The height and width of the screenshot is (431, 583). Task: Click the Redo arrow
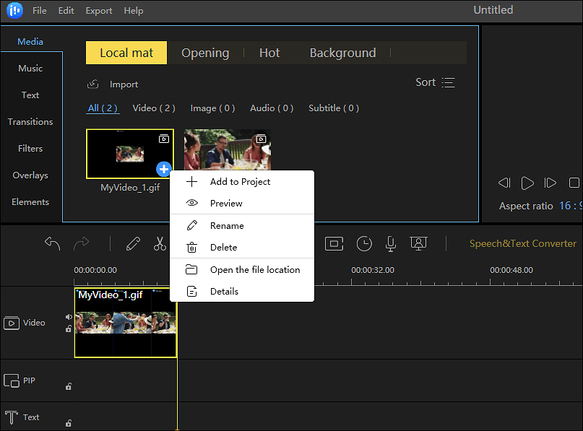pos(81,244)
